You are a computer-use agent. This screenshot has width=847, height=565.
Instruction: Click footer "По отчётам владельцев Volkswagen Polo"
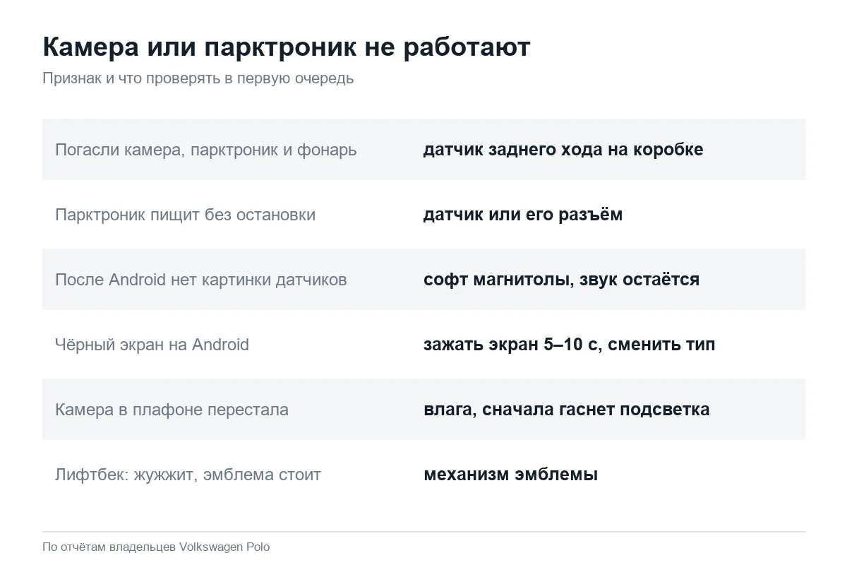pos(156,547)
